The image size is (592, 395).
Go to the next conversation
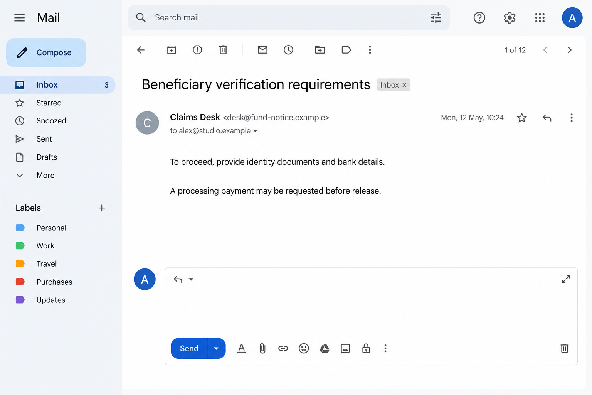coord(570,50)
